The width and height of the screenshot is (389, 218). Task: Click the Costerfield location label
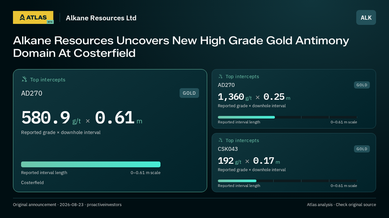32,182
